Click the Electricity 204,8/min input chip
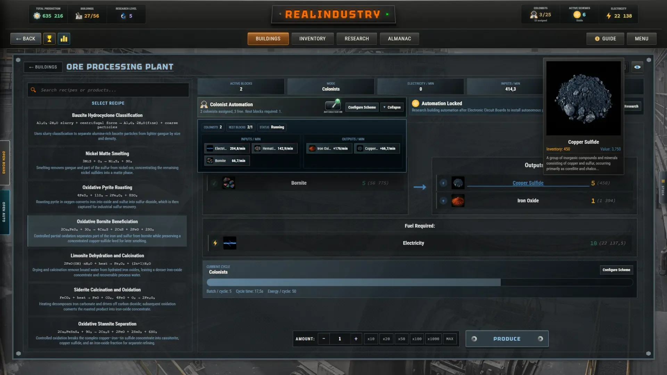Screen dimensions: 667x375 pyautogui.click(x=227, y=148)
